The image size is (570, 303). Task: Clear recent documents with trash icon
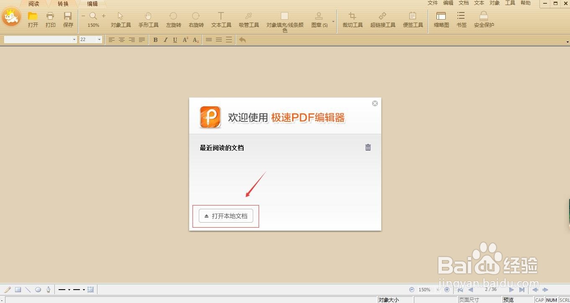pos(368,147)
